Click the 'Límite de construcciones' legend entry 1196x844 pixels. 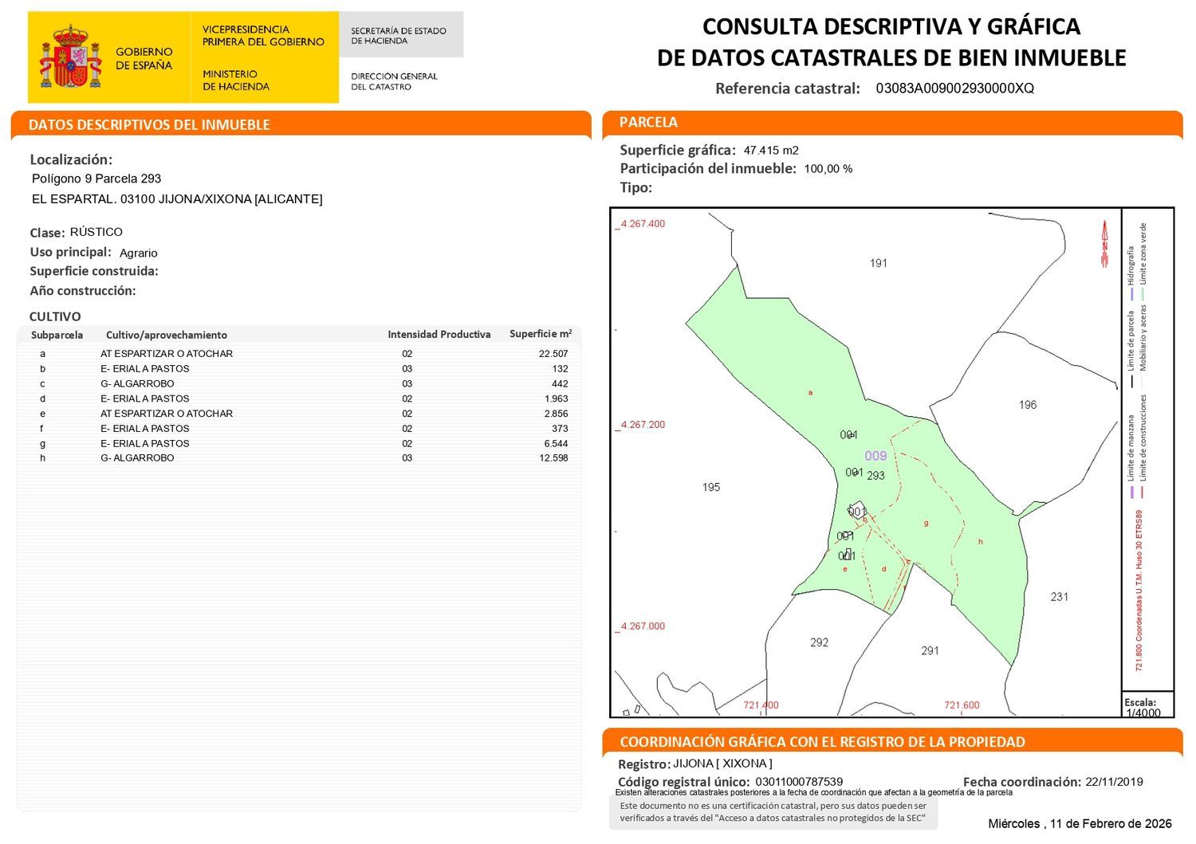1143,445
